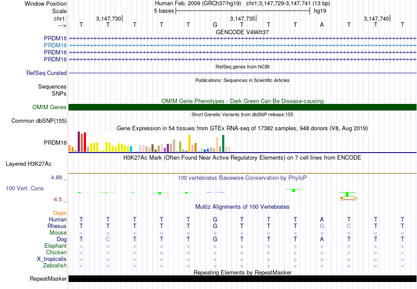Click the A base in the chr1 sequence ruler
The width and height of the screenshot is (417, 289).
click(322, 25)
